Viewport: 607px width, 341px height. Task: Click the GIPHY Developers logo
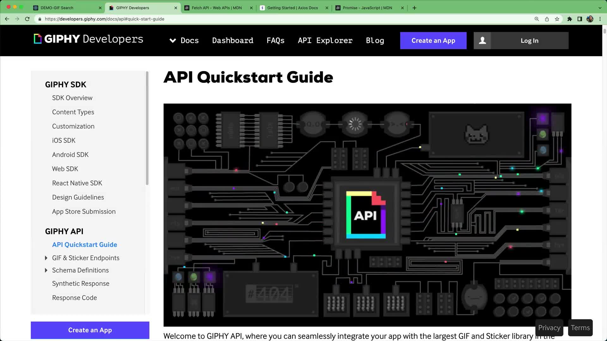(89, 39)
